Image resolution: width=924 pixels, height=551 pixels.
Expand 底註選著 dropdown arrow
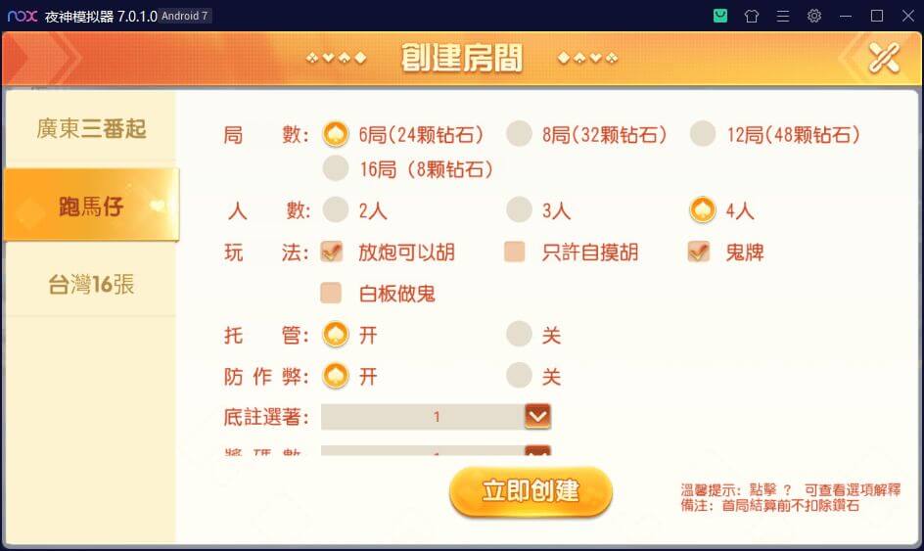[x=537, y=417]
